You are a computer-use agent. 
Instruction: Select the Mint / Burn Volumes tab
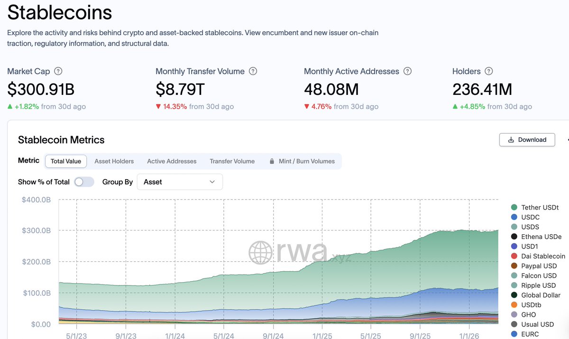[x=302, y=161]
